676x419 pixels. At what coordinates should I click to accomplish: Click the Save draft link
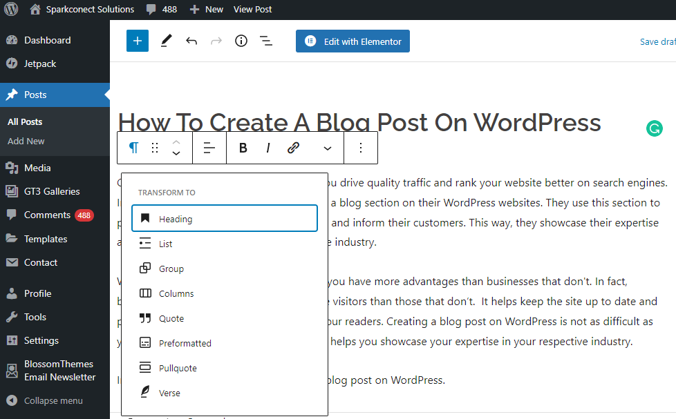click(x=657, y=42)
